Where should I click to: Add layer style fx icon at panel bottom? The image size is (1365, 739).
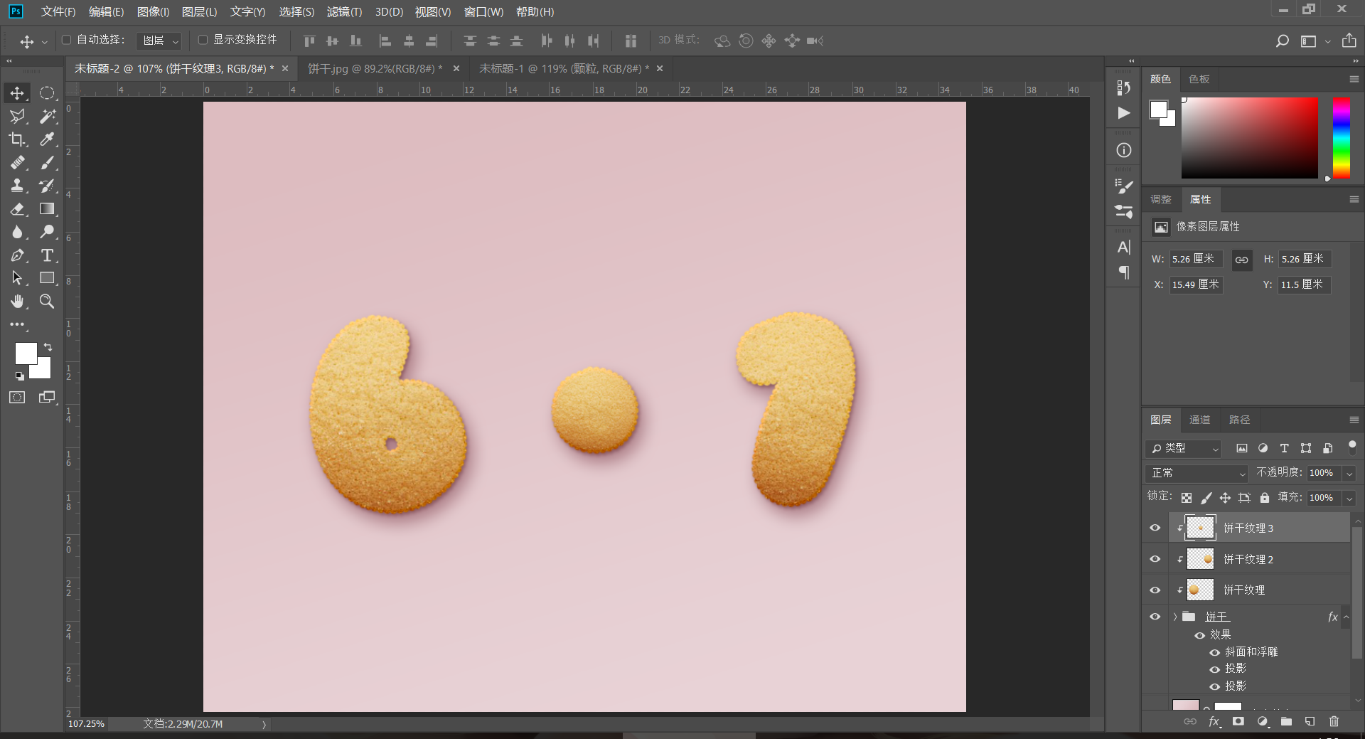click(x=1214, y=721)
